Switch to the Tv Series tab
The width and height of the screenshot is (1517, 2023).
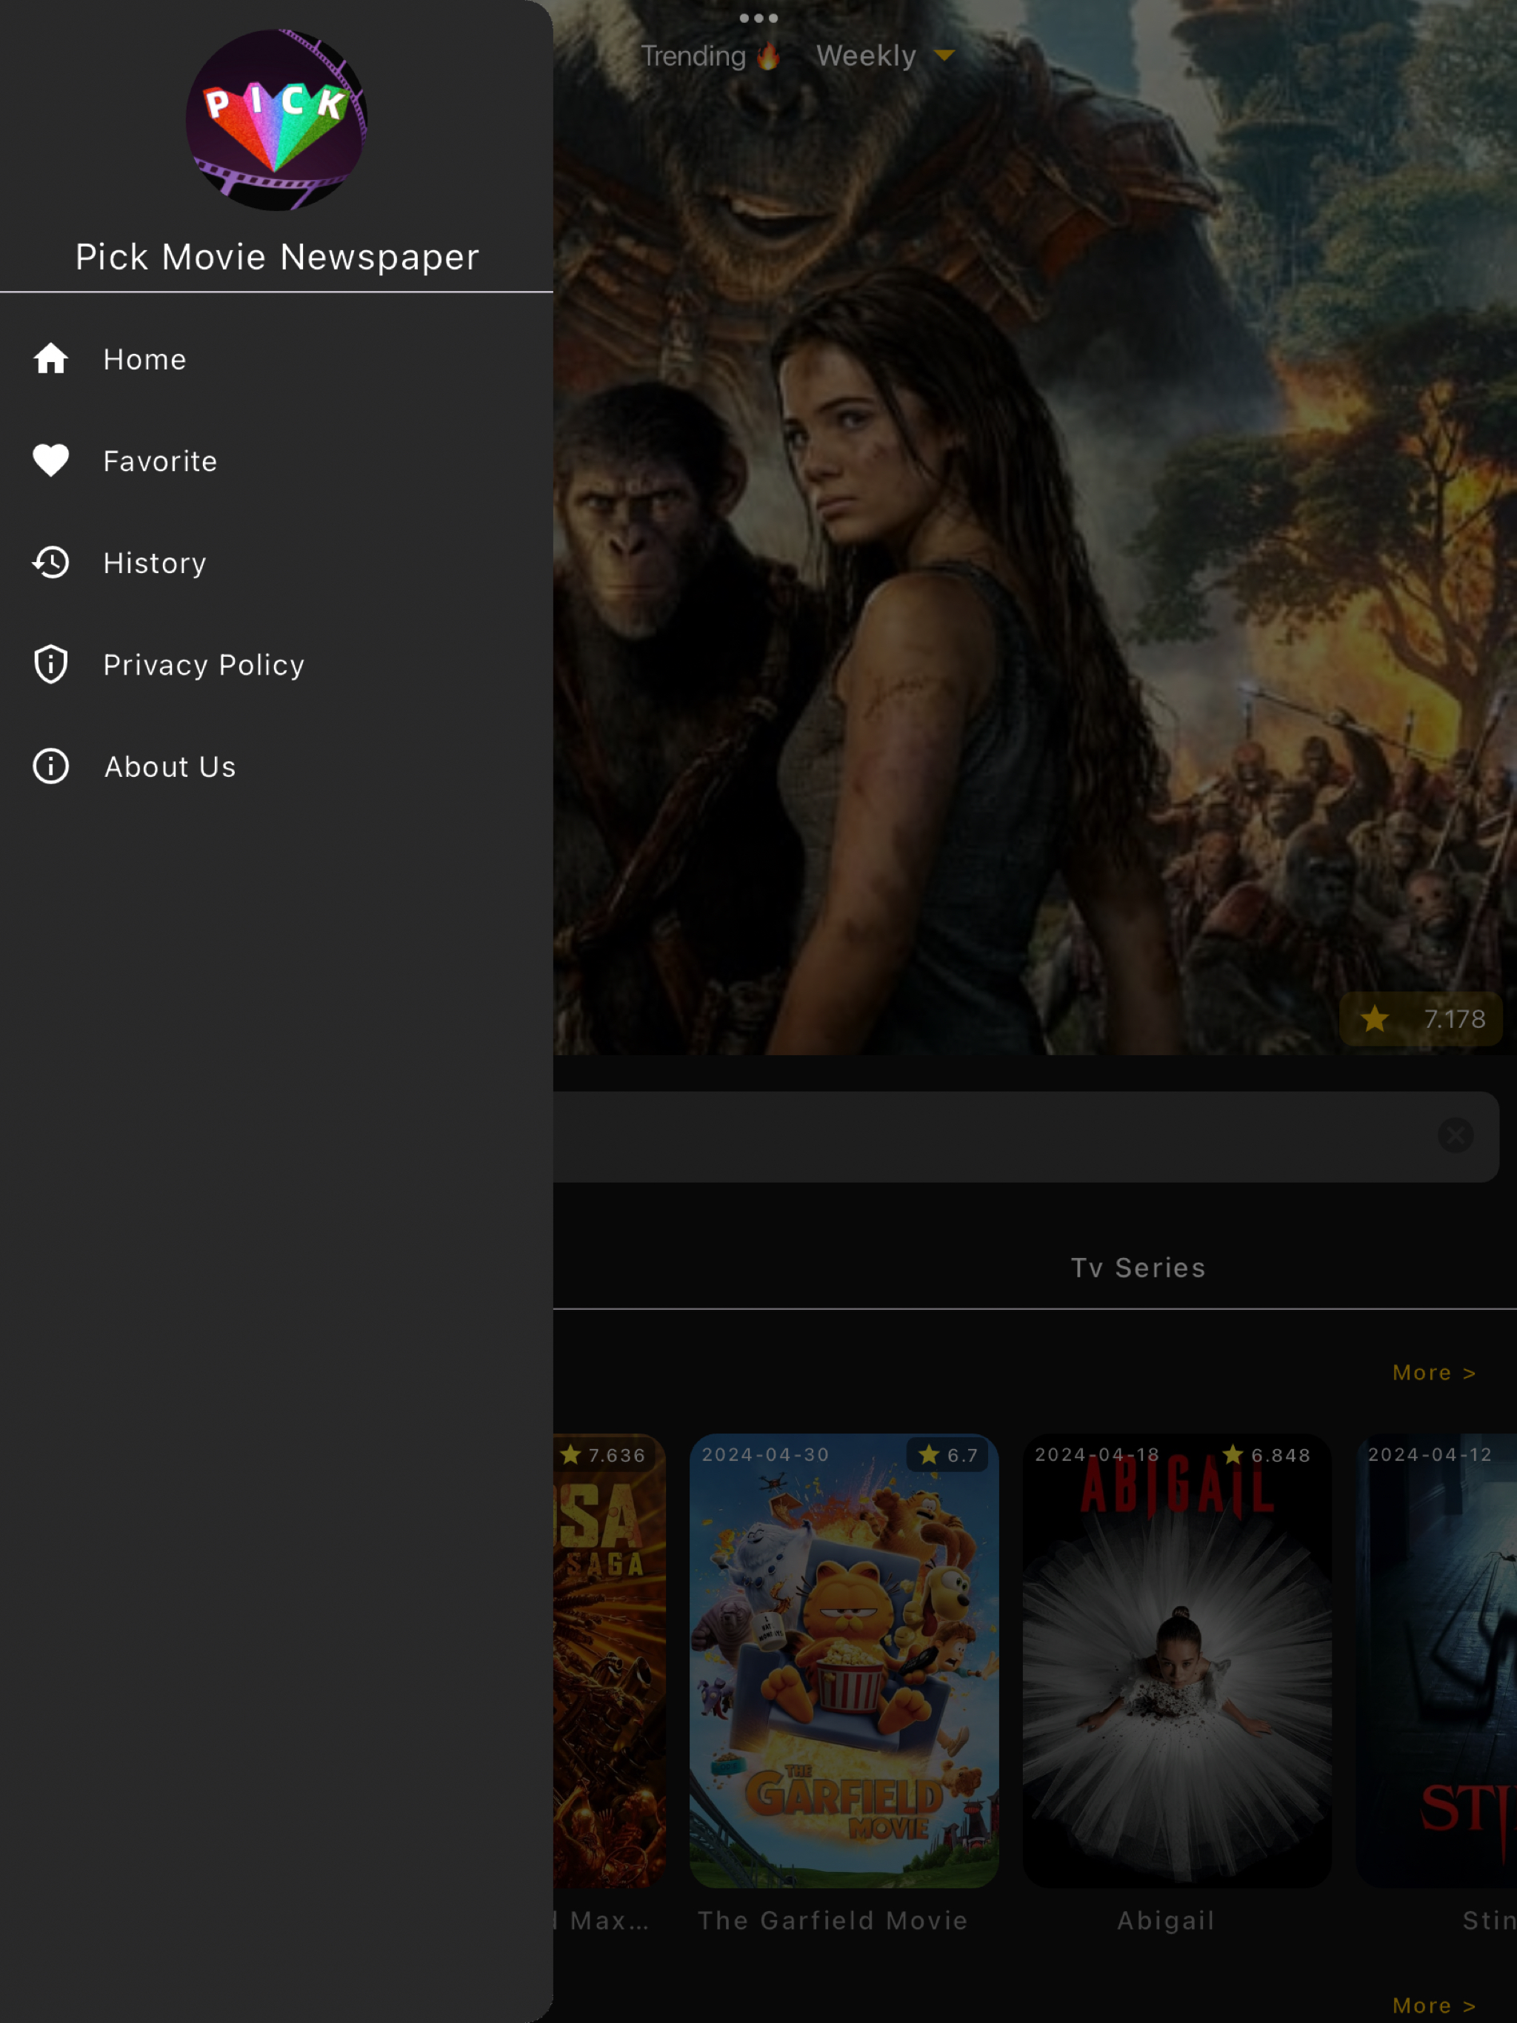click(x=1138, y=1268)
